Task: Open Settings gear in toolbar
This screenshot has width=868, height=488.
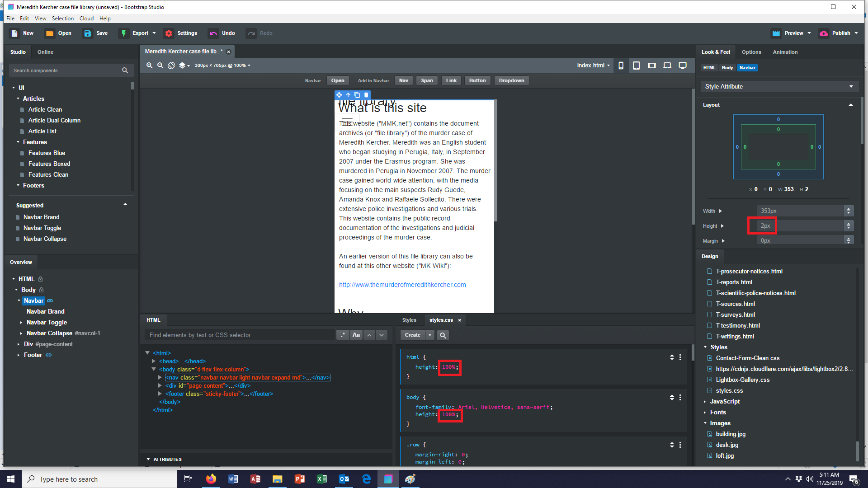Action: [169, 33]
